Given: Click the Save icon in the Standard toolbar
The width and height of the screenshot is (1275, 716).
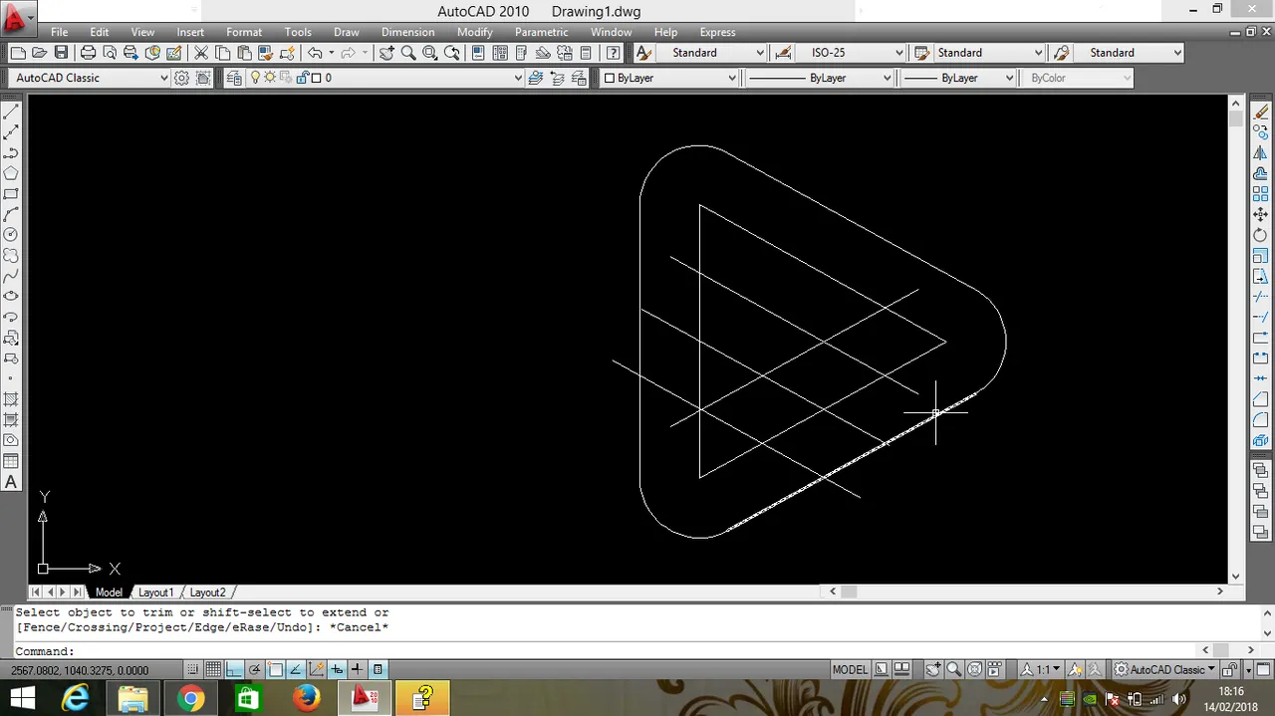Looking at the screenshot, I should (61, 53).
